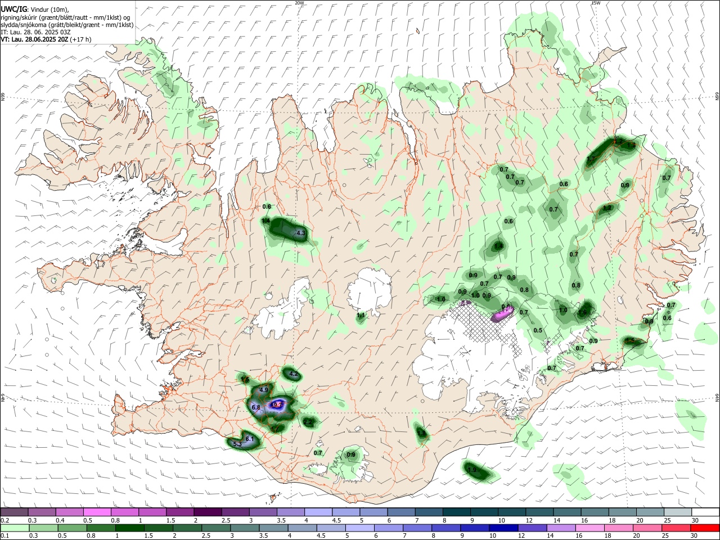Image resolution: width=720 pixels, height=540 pixels.
Task: Click the 6.8 rainfall value near Reykjavik
Action: click(x=256, y=407)
